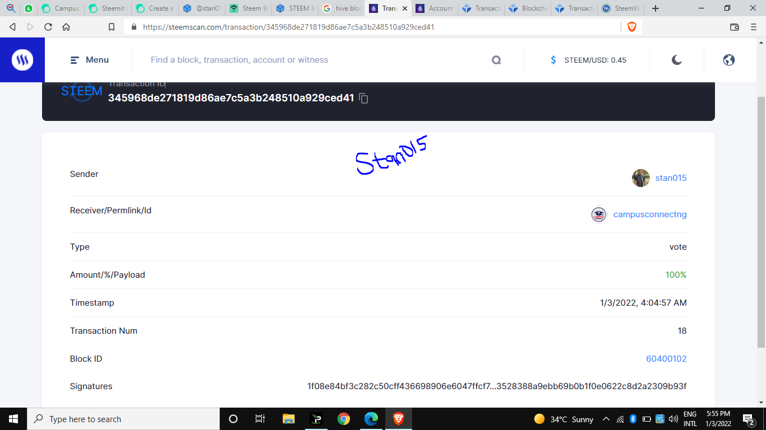
Task: Switch to the Blockcha tab
Action: tap(528, 8)
